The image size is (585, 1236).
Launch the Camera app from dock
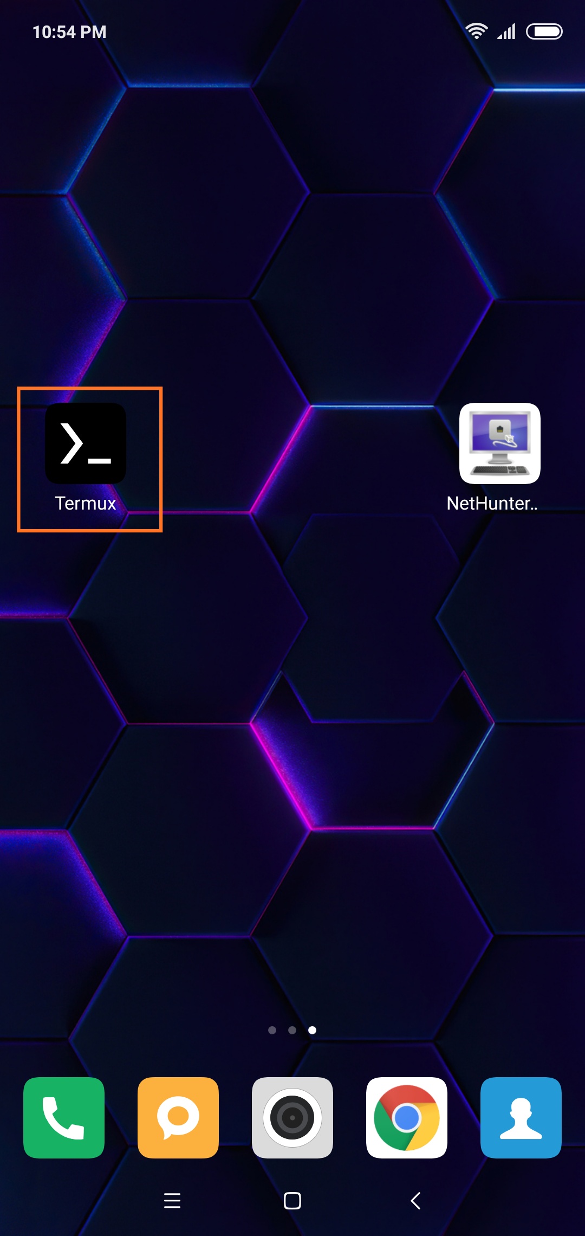click(292, 1118)
